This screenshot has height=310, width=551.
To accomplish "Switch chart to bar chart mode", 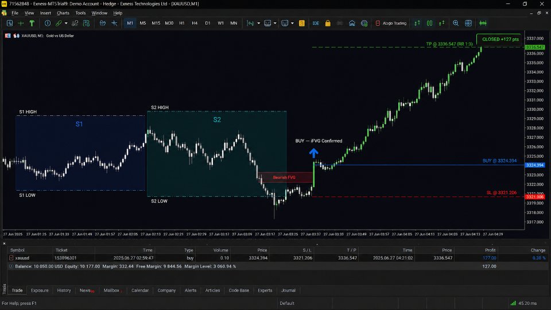I will click(x=417, y=23).
